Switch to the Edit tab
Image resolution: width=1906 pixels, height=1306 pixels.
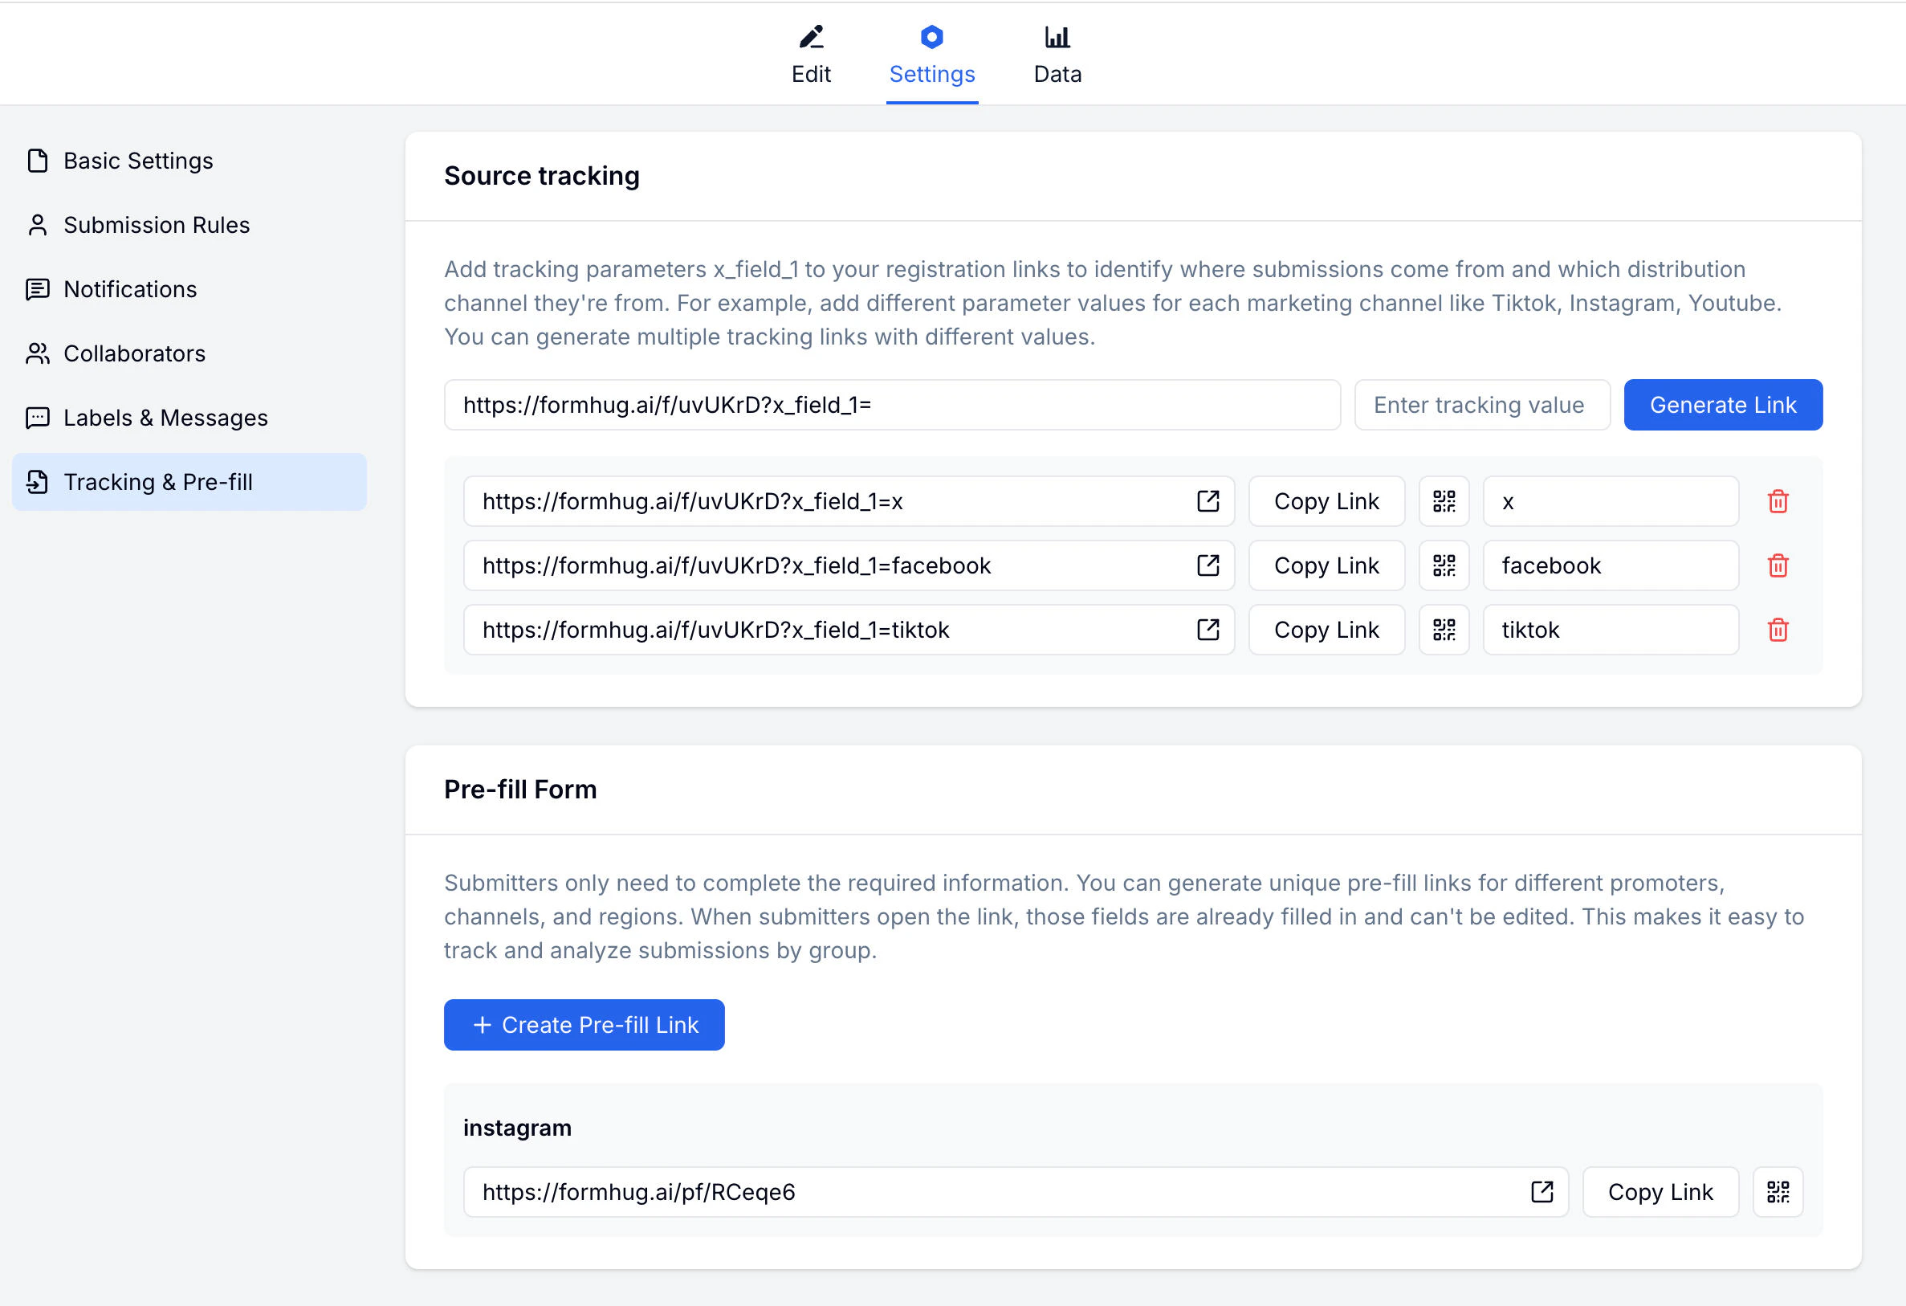(811, 55)
